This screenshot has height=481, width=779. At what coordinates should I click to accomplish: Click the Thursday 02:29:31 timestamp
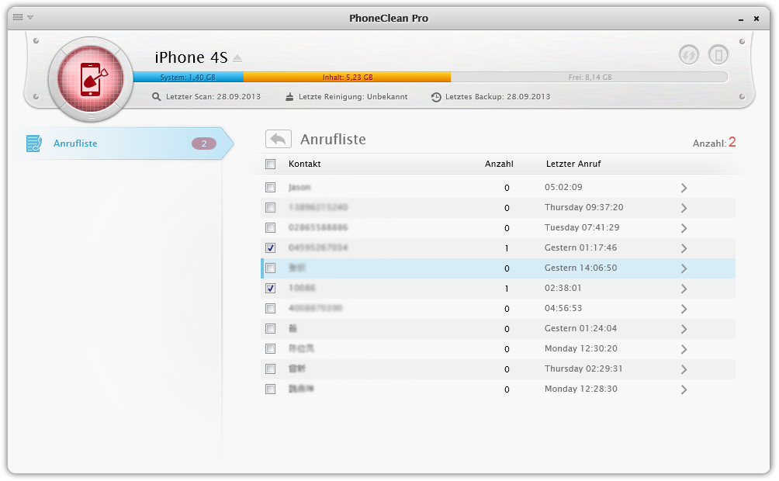pos(583,369)
